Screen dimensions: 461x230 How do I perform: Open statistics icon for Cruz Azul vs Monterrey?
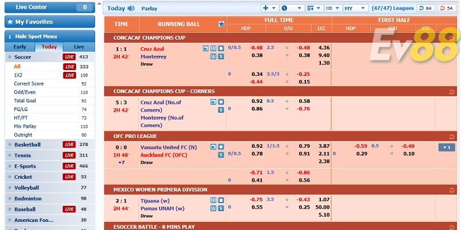click(x=213, y=56)
